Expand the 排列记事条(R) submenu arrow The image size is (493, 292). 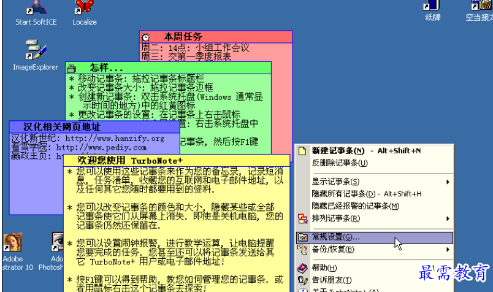pyautogui.click(x=448, y=218)
